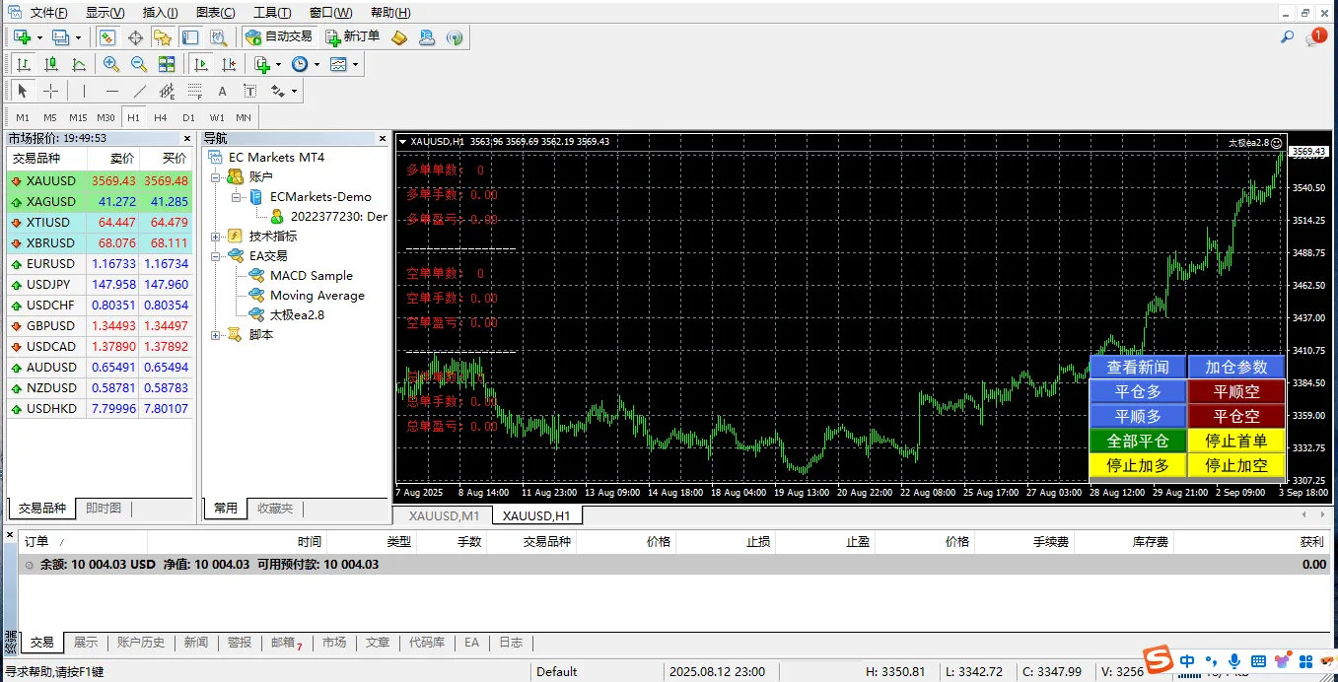Toggle the 自动交易 auto trading button
Image resolution: width=1338 pixels, height=682 pixels.
tap(279, 36)
